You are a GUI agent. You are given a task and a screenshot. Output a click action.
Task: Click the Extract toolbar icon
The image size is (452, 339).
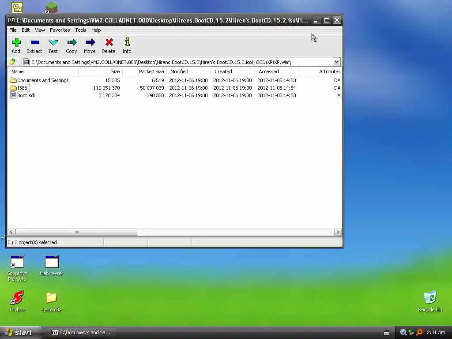(x=34, y=42)
